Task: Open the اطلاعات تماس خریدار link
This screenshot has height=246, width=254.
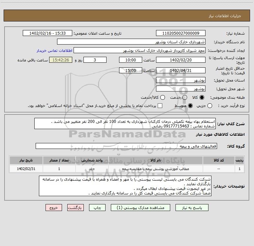Action: pos(54,51)
